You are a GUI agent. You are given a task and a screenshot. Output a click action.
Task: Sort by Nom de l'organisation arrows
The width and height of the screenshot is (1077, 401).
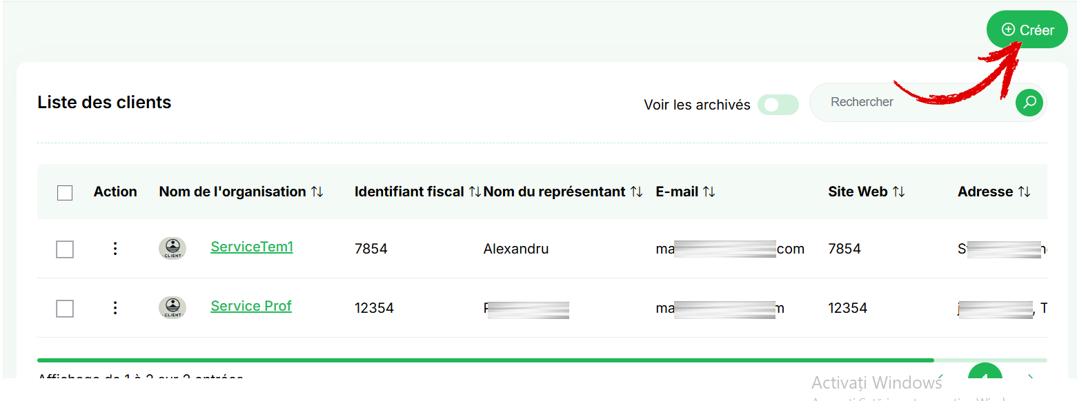click(317, 192)
